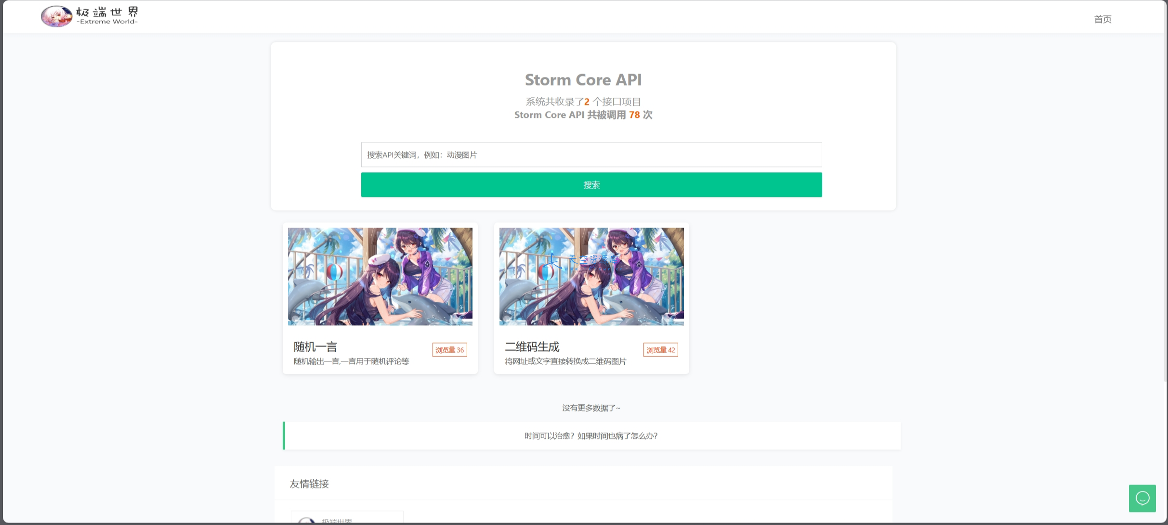Click the 二维码生成 API card image
Image resolution: width=1168 pixels, height=525 pixels.
(591, 276)
